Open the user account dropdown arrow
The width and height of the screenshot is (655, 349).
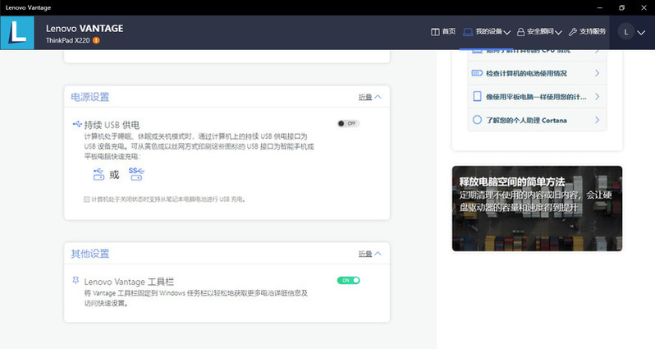(x=641, y=33)
